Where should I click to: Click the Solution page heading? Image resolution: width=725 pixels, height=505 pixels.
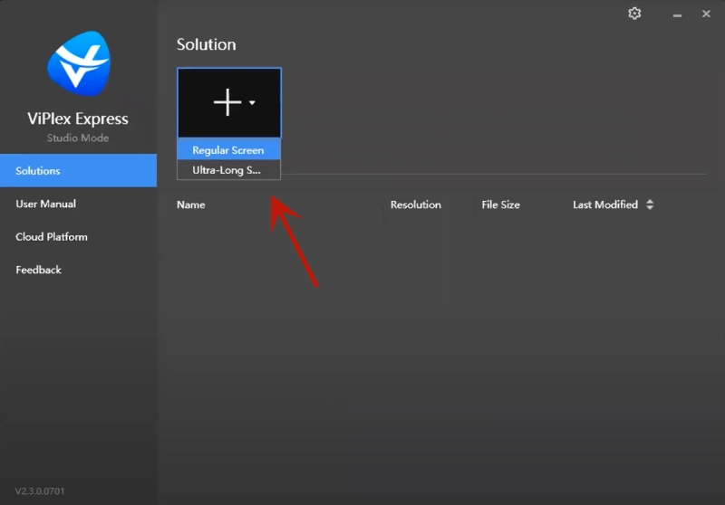207,44
